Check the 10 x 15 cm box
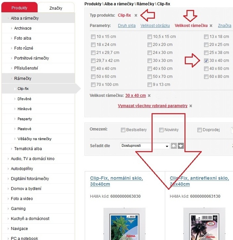The width and height of the screenshot is (233, 240). click(x=93, y=37)
